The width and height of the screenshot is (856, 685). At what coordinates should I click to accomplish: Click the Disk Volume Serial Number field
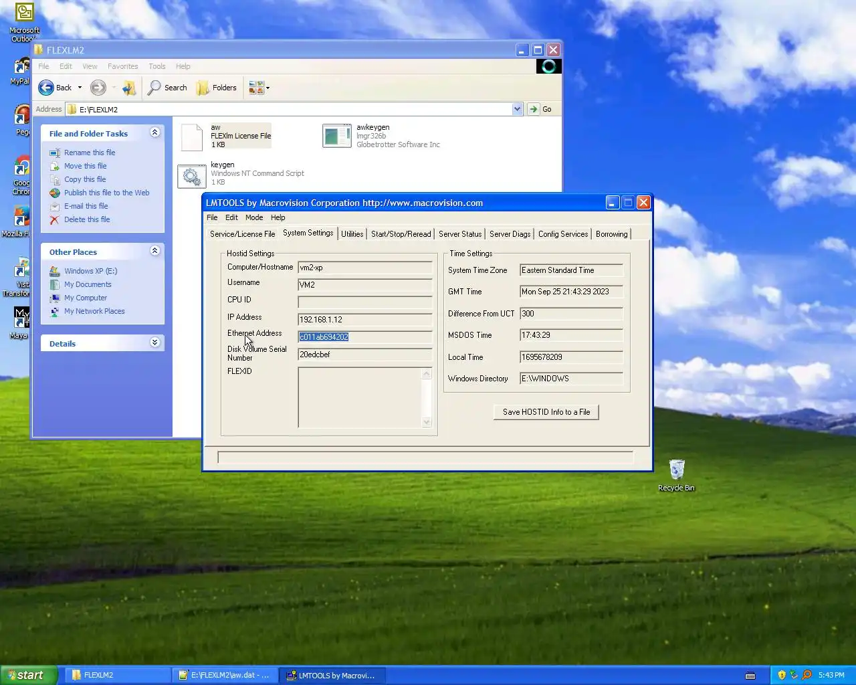pyautogui.click(x=365, y=355)
